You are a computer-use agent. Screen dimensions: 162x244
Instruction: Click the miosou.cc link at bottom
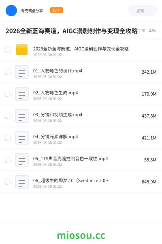pyautogui.click(x=81, y=235)
